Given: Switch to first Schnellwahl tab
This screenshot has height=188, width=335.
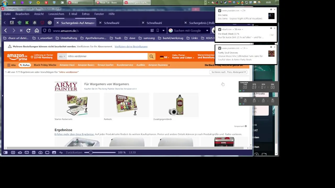Looking at the screenshot, I should coord(111,23).
